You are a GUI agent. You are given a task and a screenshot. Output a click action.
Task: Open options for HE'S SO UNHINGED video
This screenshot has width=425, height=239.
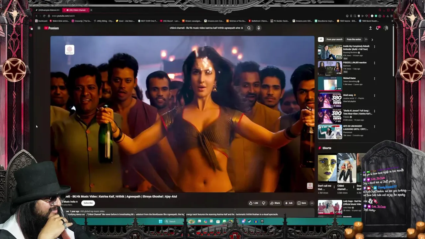(374, 126)
